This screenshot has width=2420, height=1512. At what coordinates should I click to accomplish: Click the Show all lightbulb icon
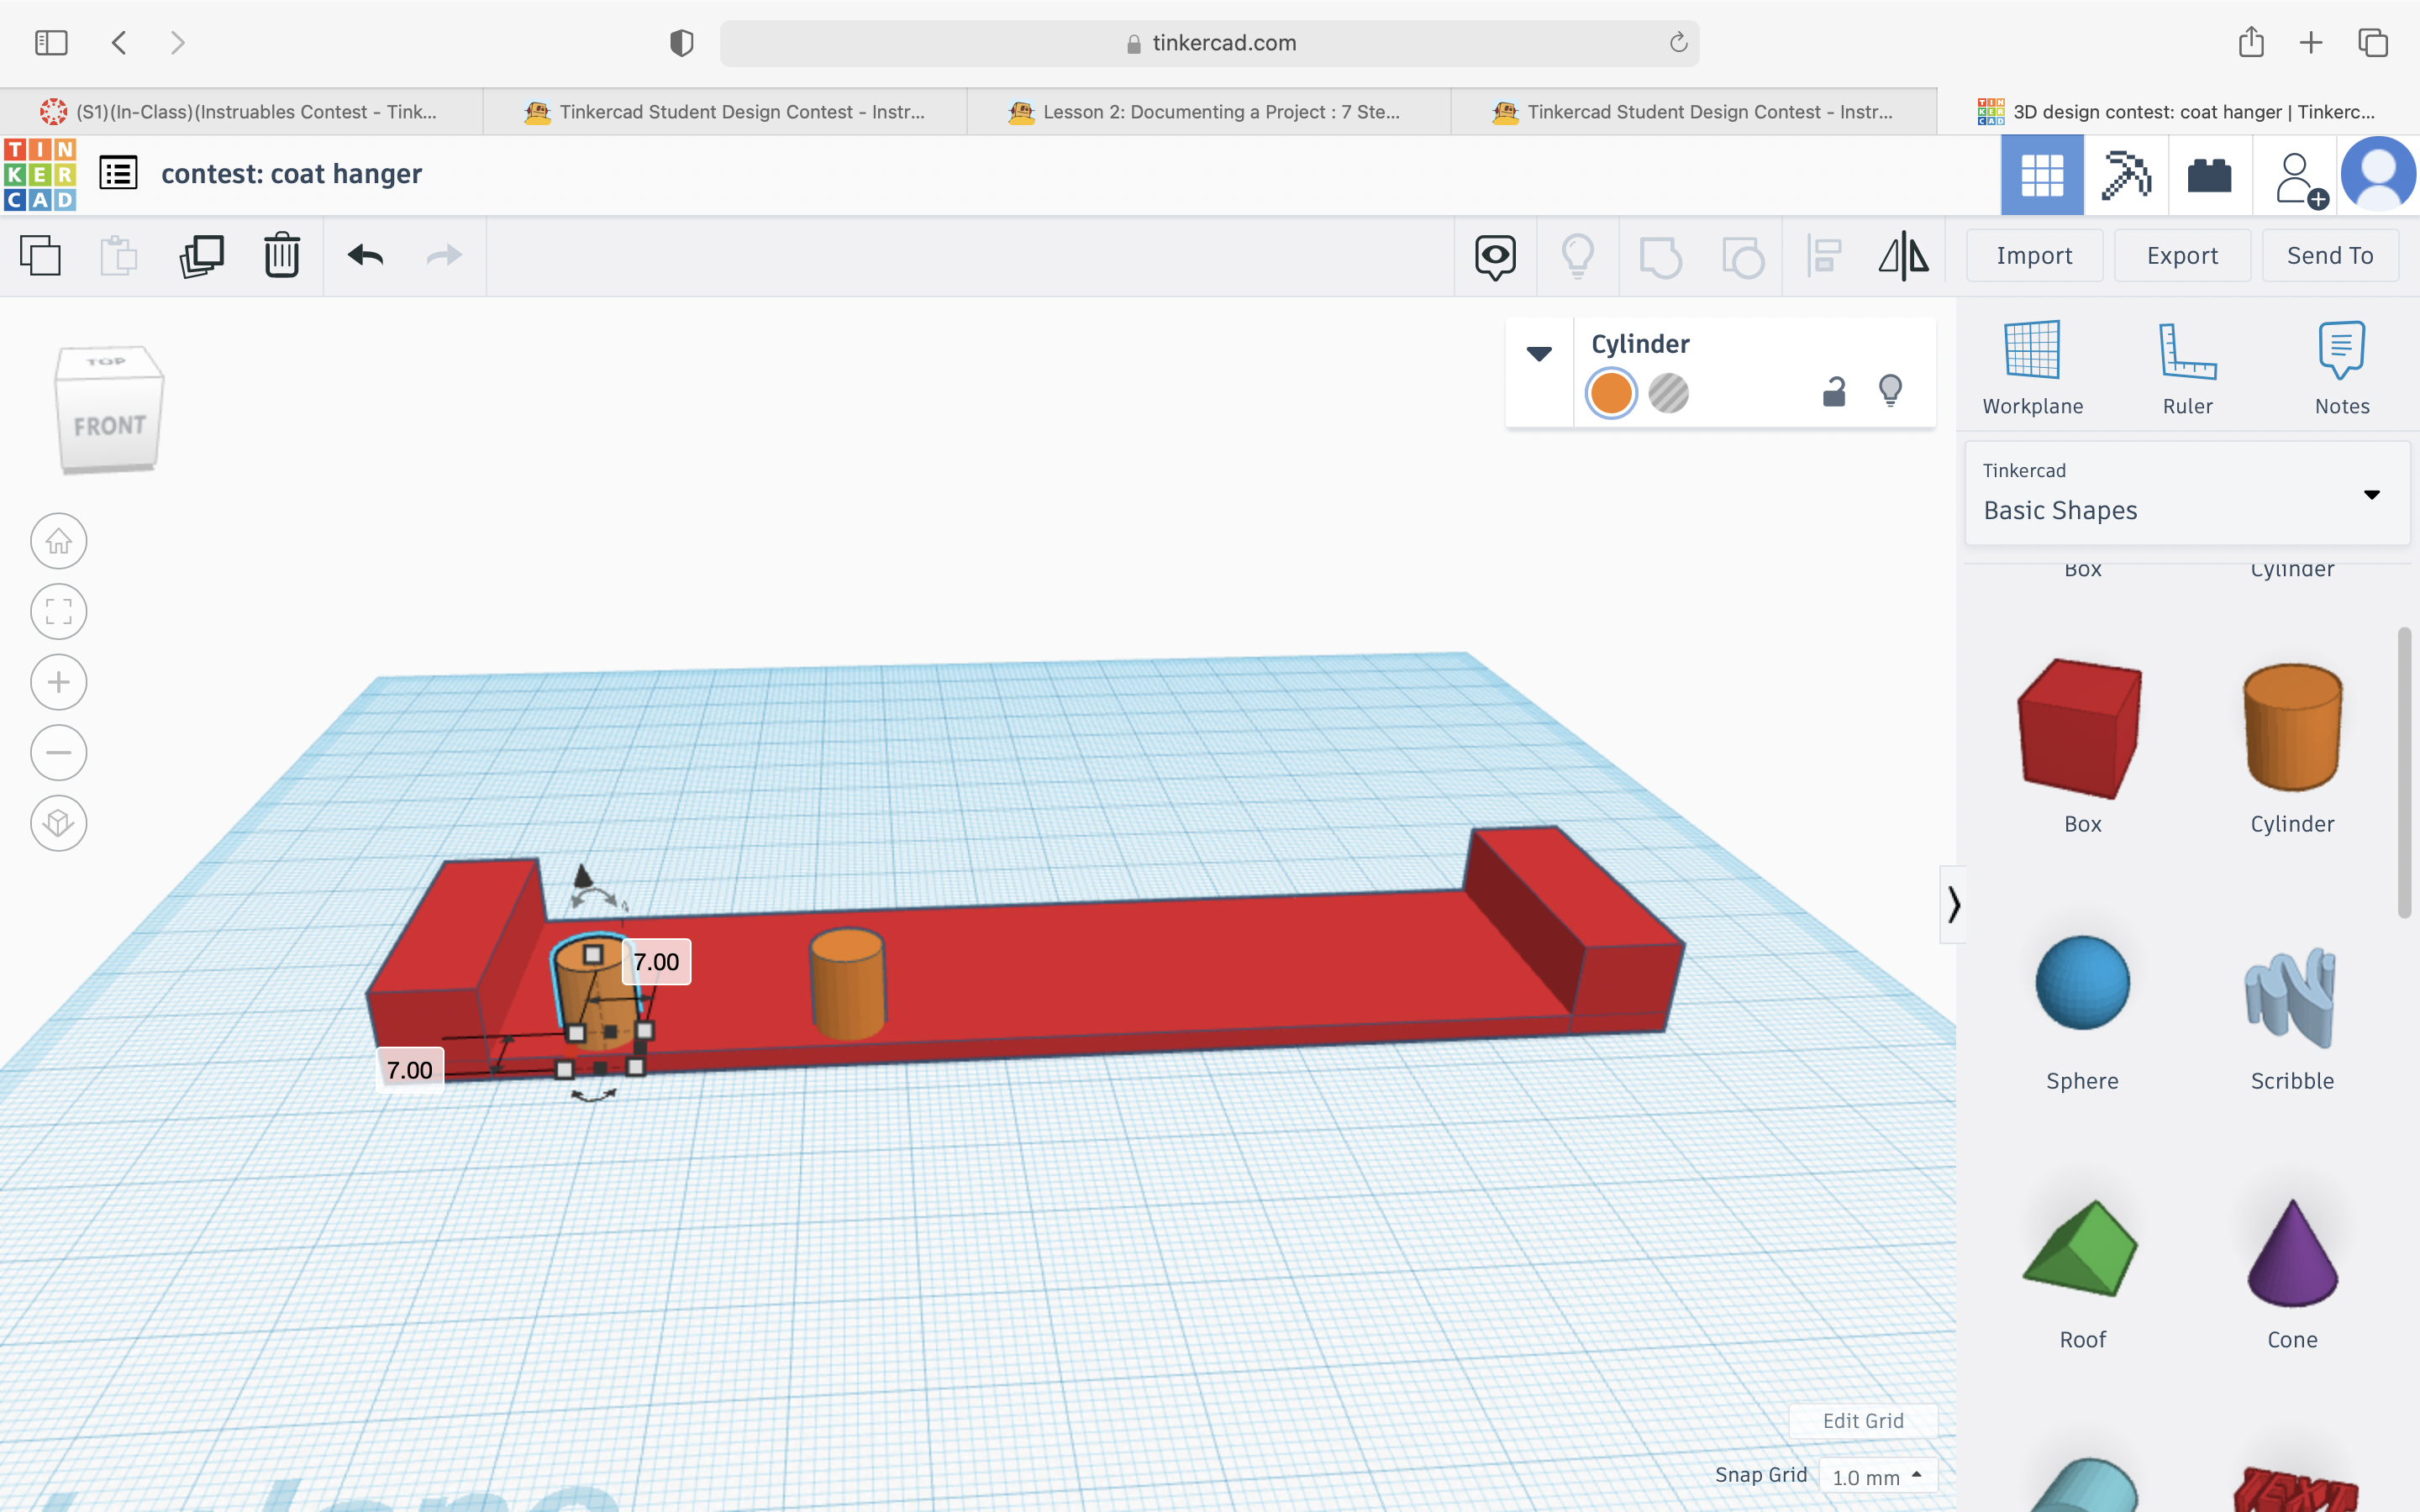(1578, 256)
